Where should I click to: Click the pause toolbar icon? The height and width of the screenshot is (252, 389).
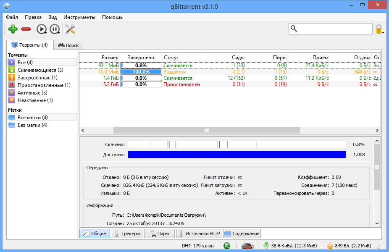pos(55,29)
